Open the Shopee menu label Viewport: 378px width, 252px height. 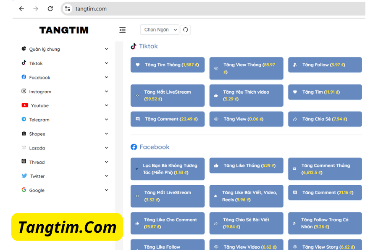(37, 134)
